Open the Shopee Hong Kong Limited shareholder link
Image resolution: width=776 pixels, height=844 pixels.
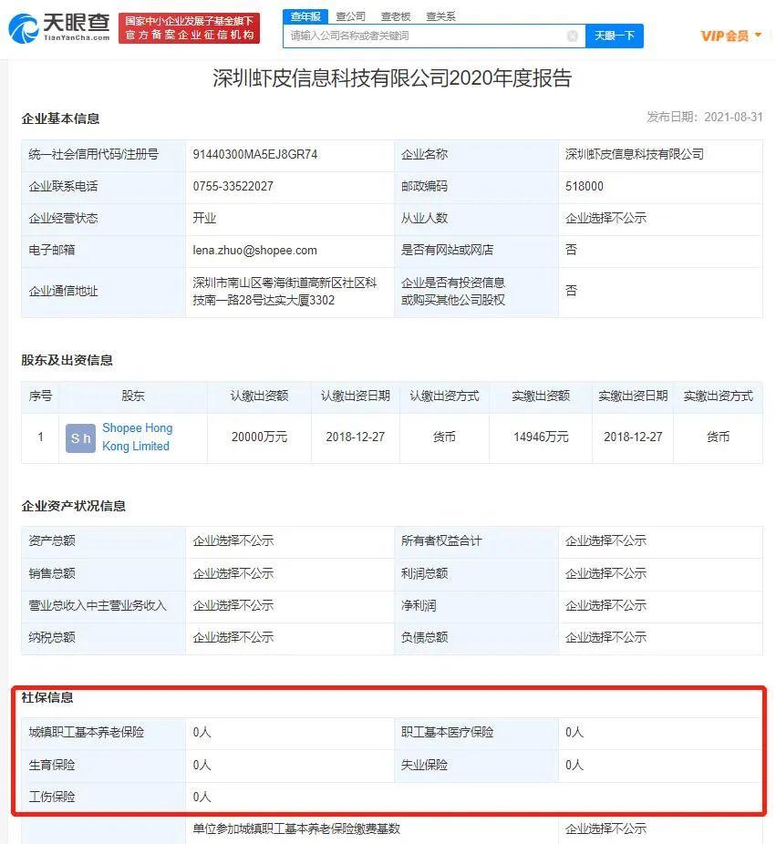pos(137,437)
